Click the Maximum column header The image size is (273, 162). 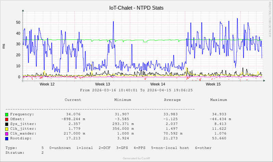coord(219,100)
